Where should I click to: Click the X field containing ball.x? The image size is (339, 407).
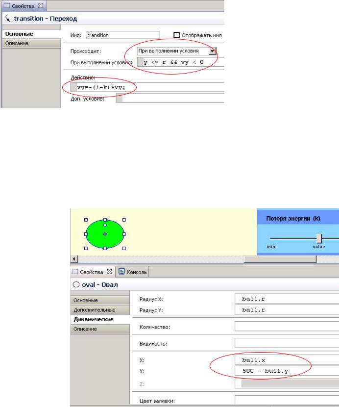click(287, 360)
